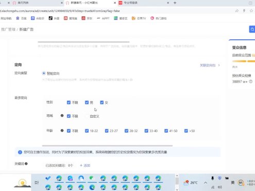Toggle the >50 age checkbox
This screenshot has height=191, width=255.
point(186,131)
